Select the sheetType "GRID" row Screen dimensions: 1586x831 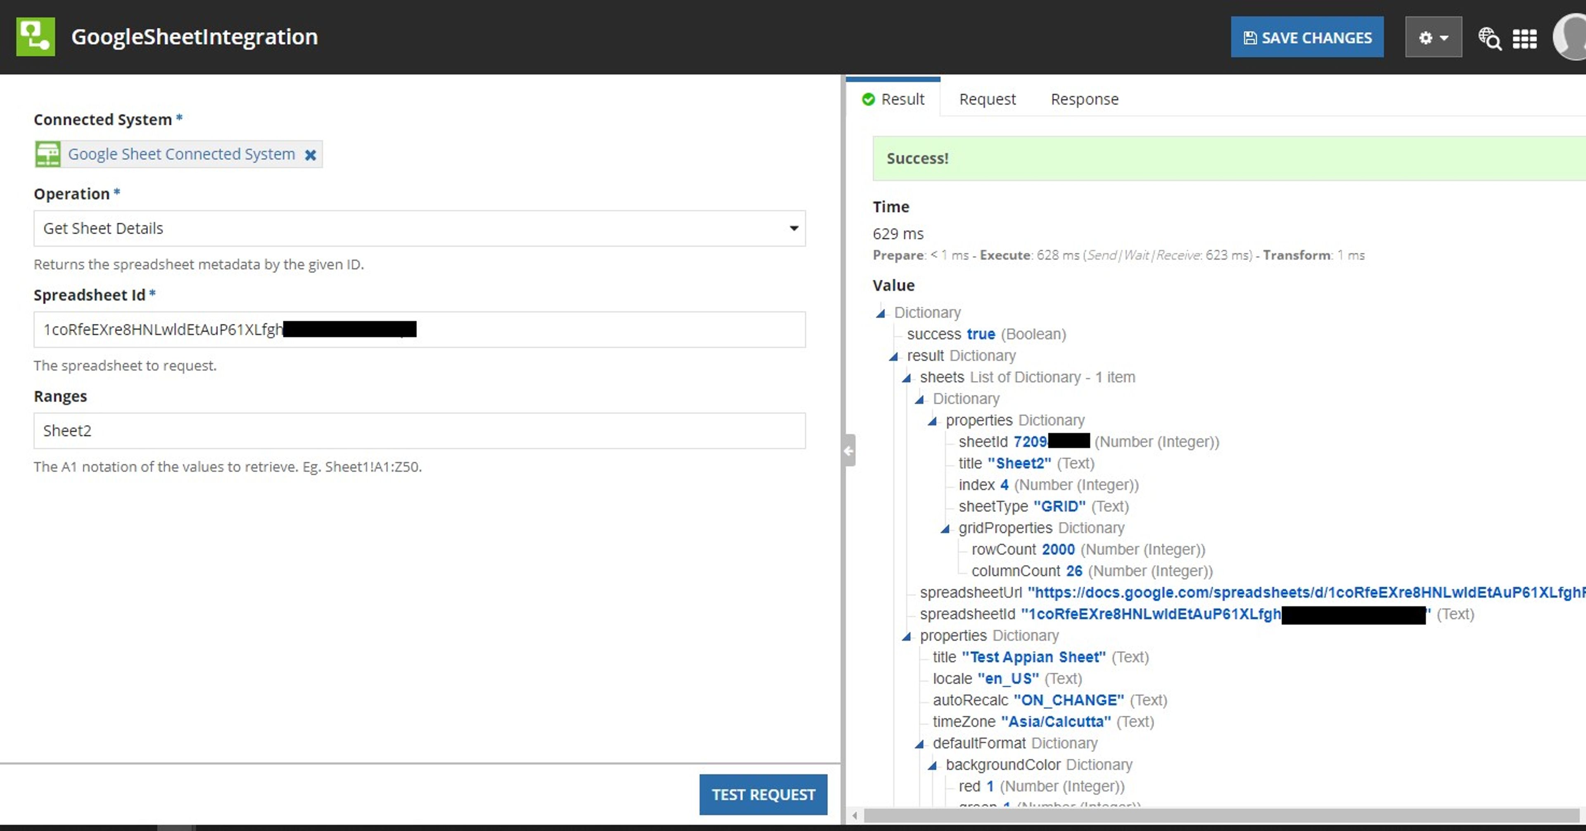(1044, 506)
